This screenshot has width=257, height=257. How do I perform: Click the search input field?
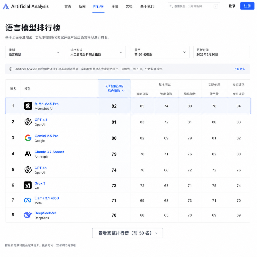(x=194, y=6)
